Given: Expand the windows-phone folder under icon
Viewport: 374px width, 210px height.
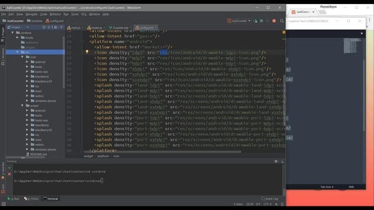Looking at the screenshot, I should point(27,101).
